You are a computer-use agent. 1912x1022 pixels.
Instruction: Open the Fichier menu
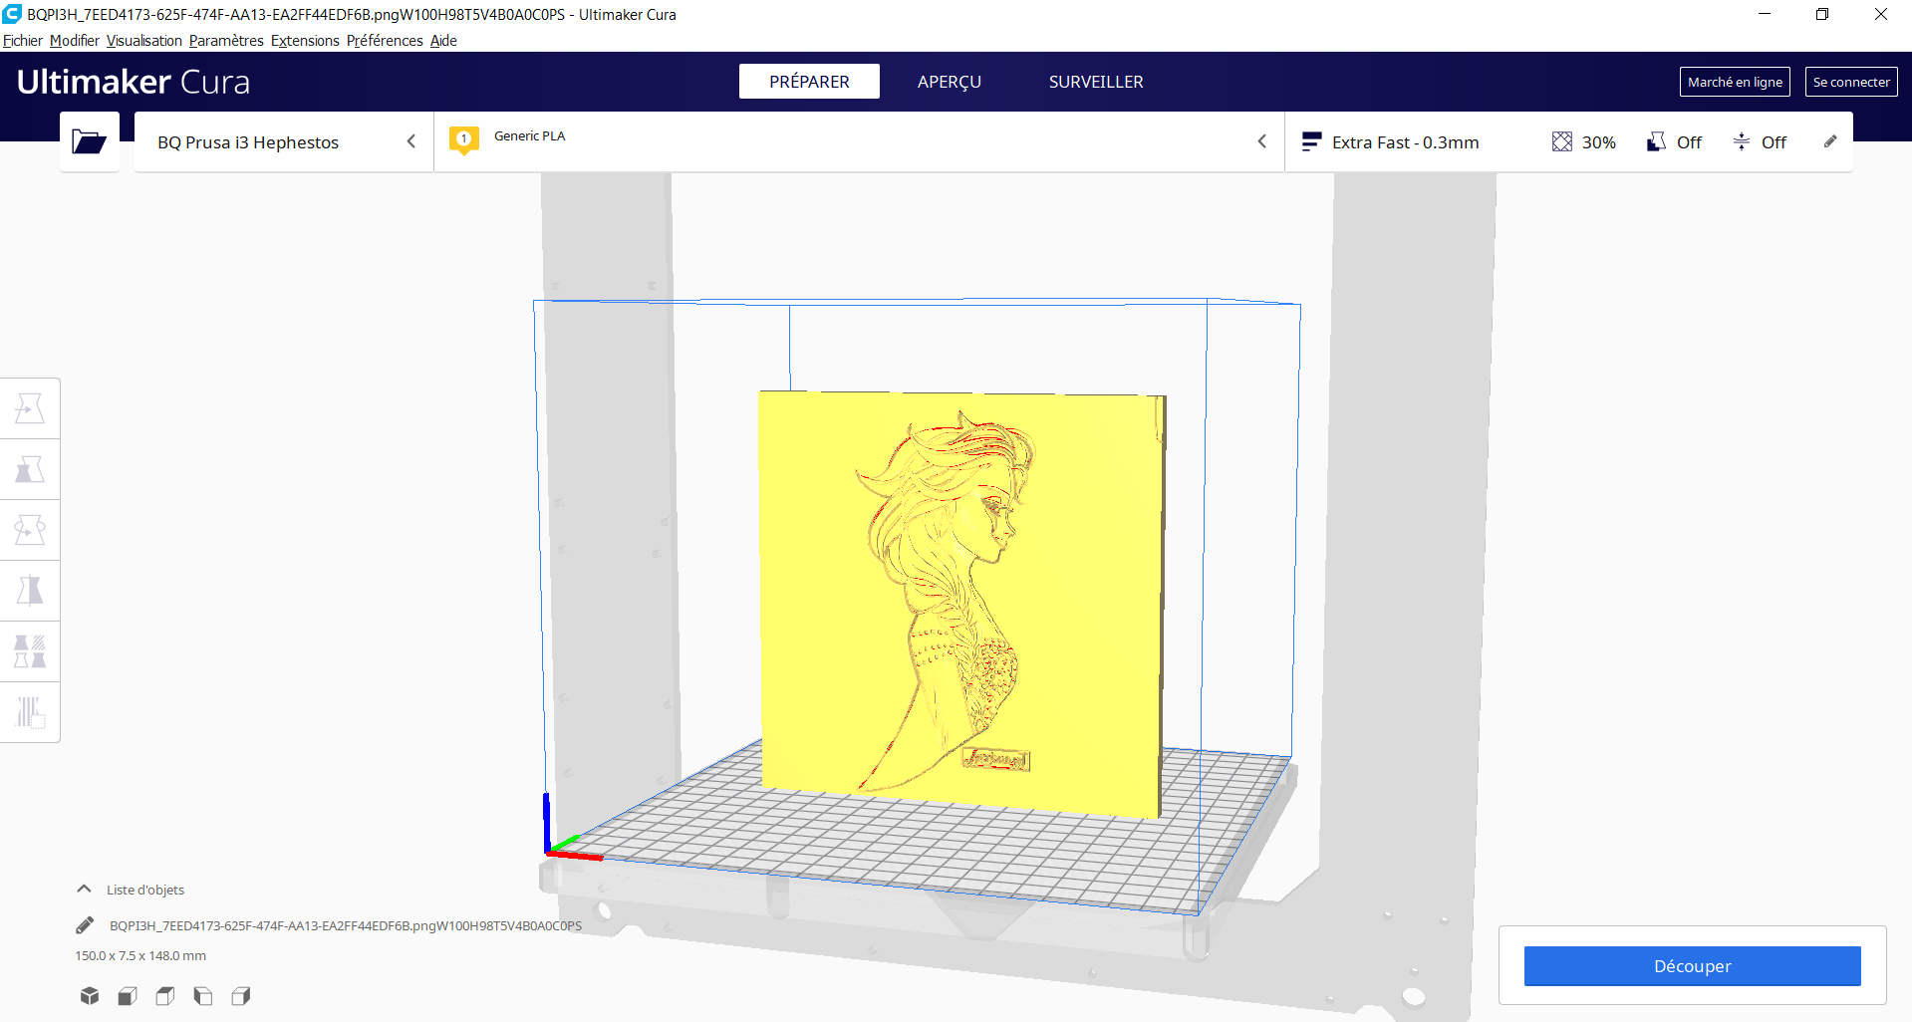click(22, 41)
